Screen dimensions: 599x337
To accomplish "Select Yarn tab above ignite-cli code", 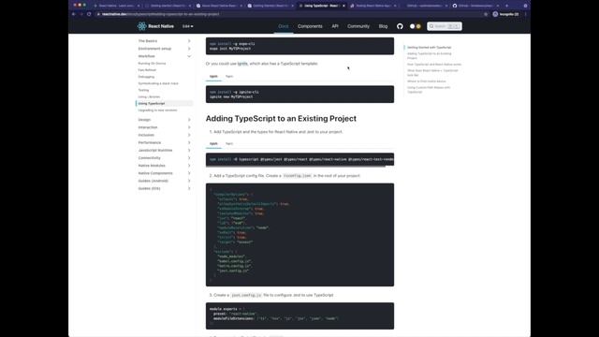I will pyautogui.click(x=229, y=77).
